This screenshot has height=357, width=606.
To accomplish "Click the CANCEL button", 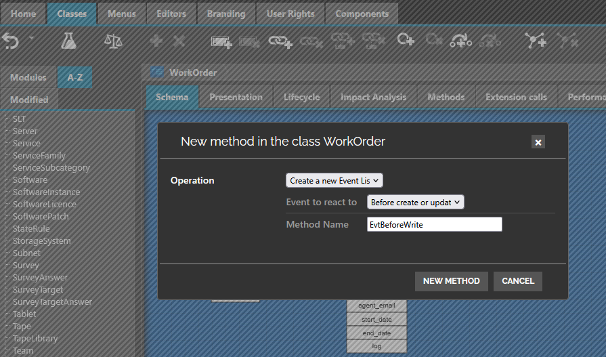I will pos(518,281).
